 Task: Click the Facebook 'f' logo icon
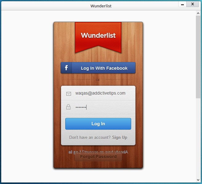tap(66, 68)
